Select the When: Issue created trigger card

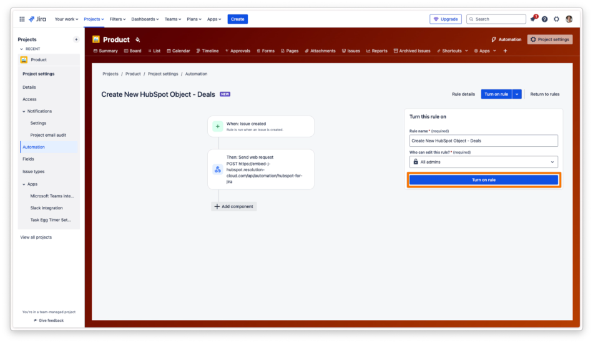click(x=261, y=126)
